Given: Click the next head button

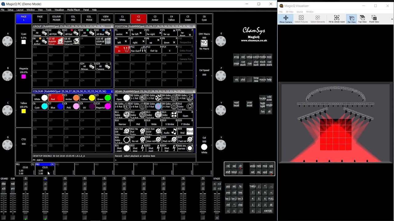Looking at the screenshot, I should click(236, 104).
